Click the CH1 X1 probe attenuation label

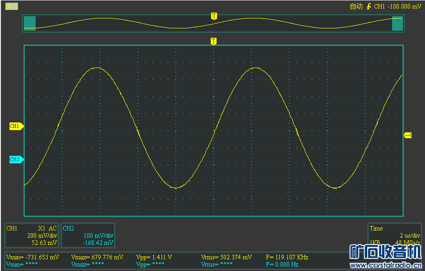coord(42,228)
